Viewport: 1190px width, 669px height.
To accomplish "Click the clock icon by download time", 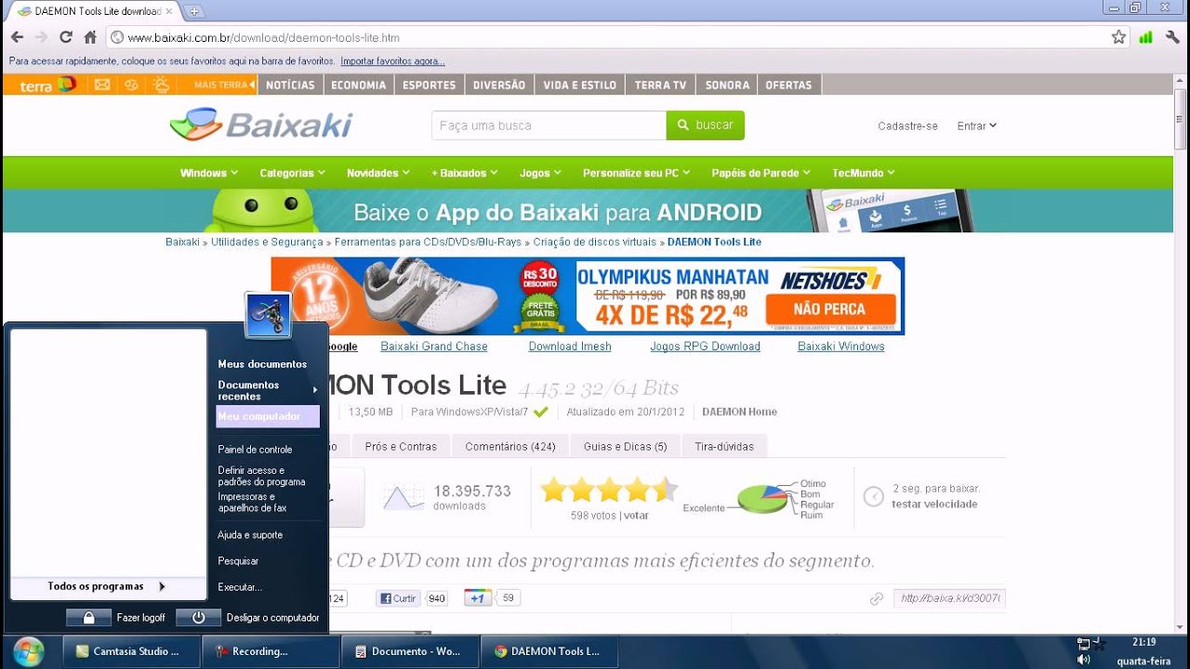I will [873, 496].
